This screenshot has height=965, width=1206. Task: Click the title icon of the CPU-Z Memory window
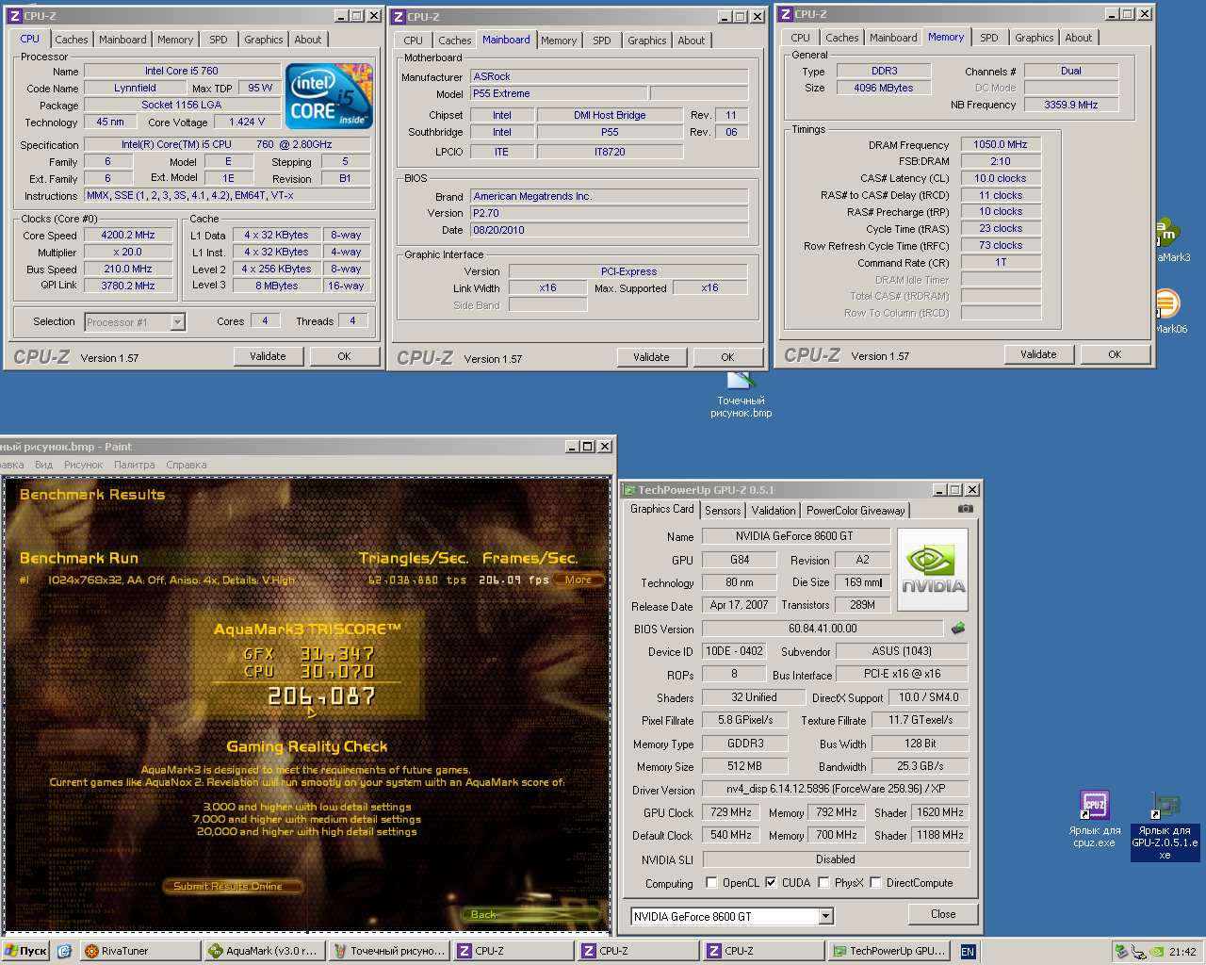point(786,14)
